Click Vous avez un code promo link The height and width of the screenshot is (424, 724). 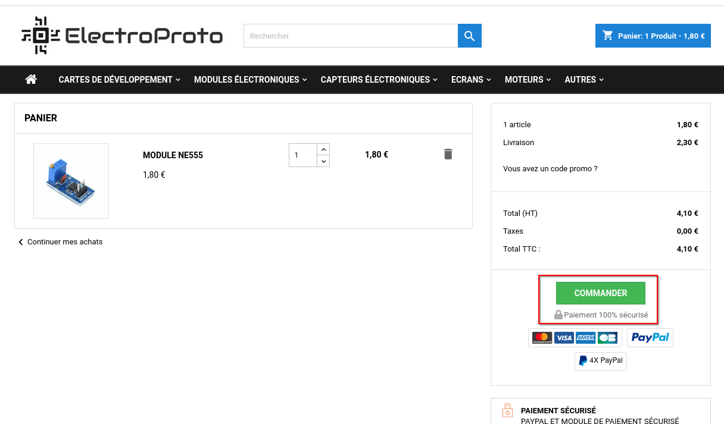tap(550, 169)
